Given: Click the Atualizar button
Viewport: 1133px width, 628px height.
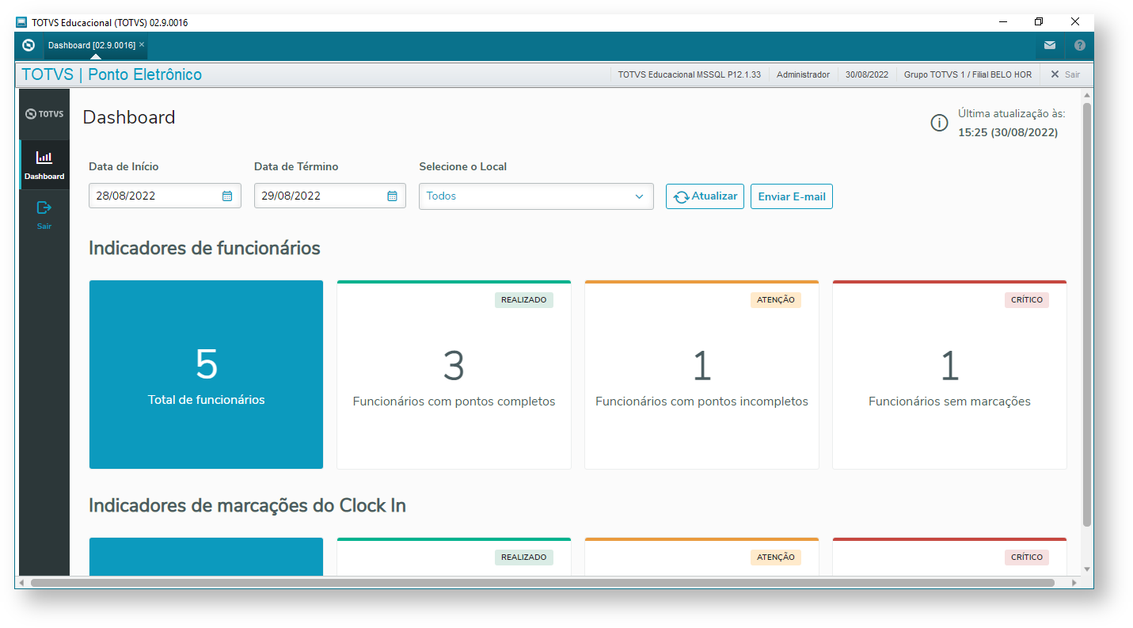Looking at the screenshot, I should tap(705, 196).
